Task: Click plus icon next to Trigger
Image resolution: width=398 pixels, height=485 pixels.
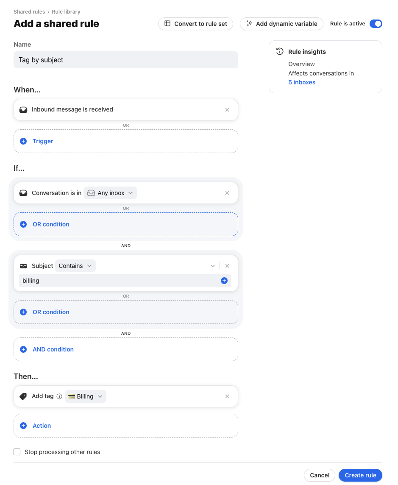Action: [23, 141]
